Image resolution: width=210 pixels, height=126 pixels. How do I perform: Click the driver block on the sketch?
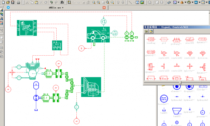pos(27,28)
